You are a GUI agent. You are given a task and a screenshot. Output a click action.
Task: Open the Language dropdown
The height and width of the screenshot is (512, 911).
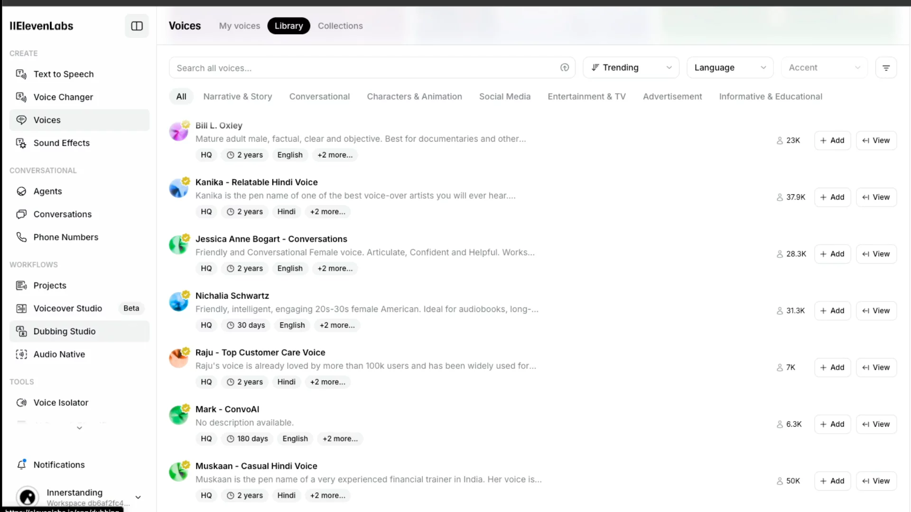pyautogui.click(x=730, y=68)
